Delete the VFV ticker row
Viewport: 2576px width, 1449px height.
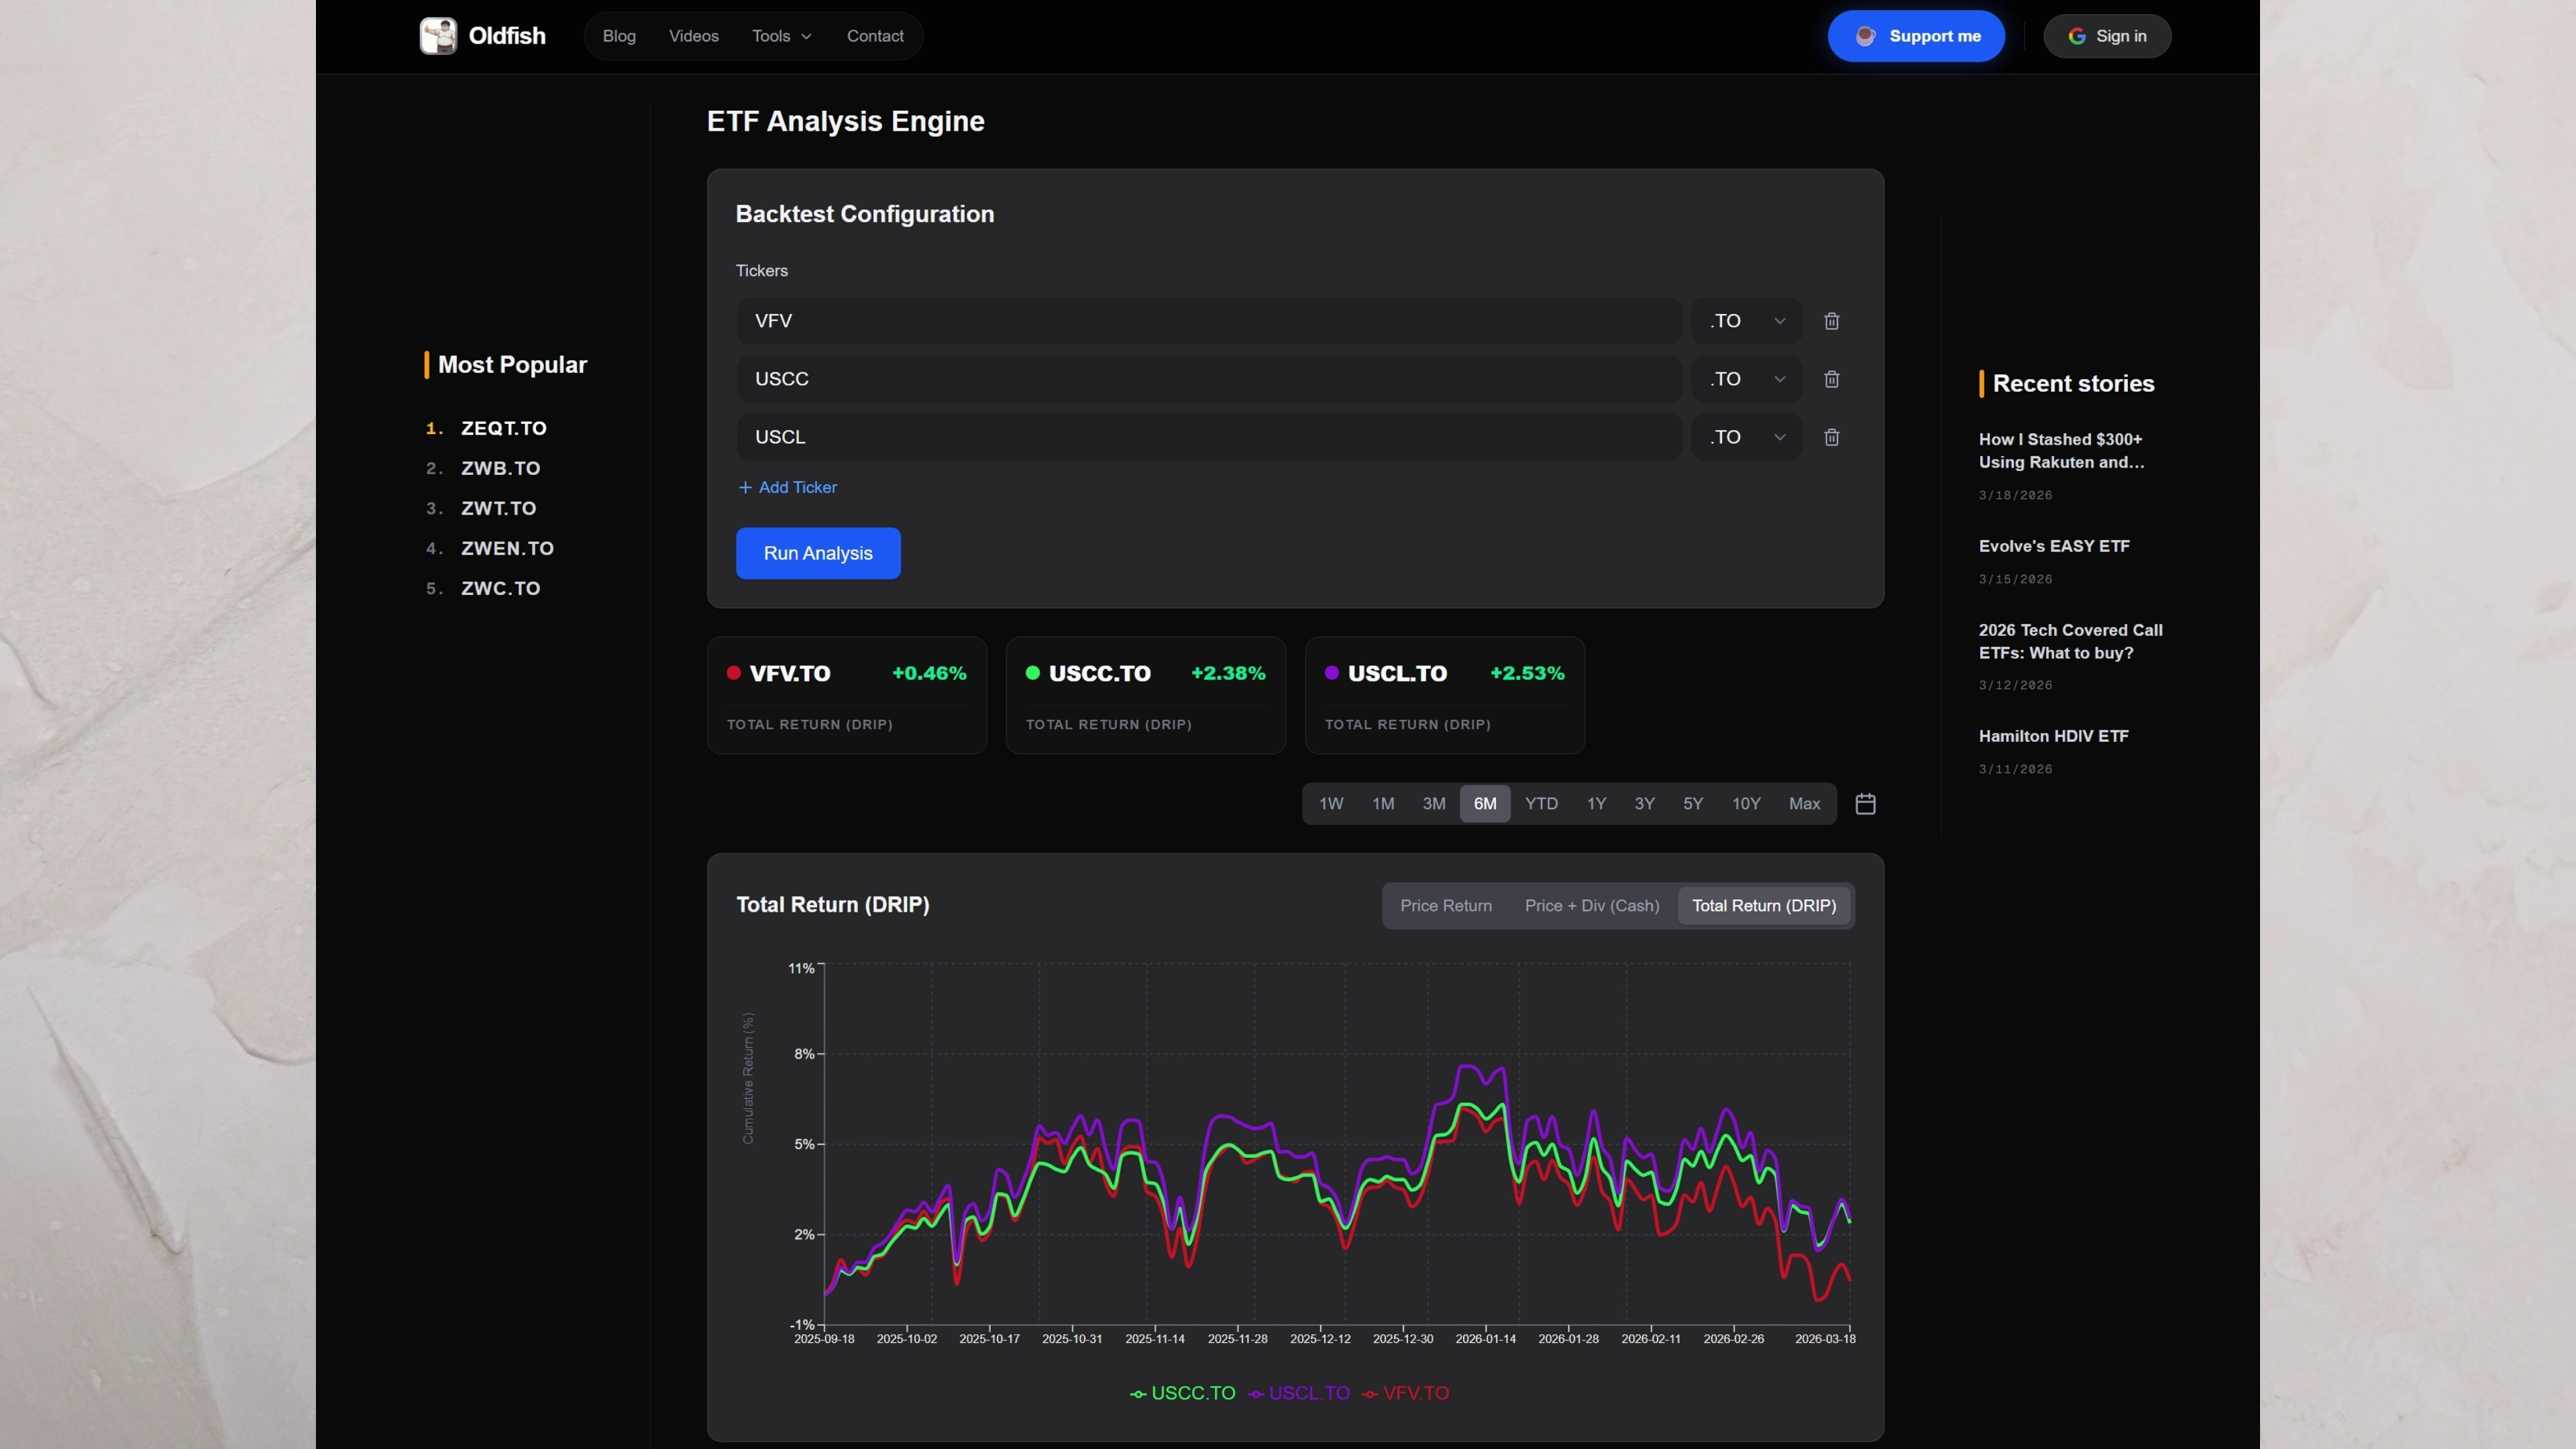click(1831, 321)
